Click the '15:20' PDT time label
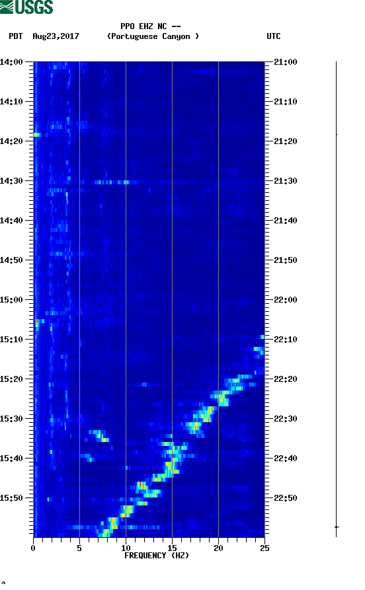This screenshot has height=590, width=365. [x=11, y=379]
